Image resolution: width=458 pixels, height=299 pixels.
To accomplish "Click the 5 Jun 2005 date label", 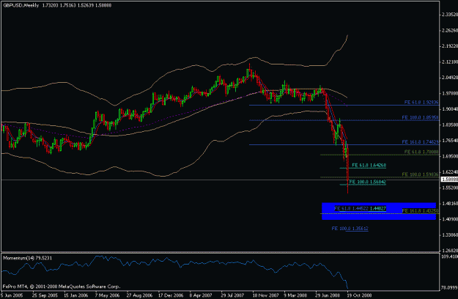I will tap(12, 295).
